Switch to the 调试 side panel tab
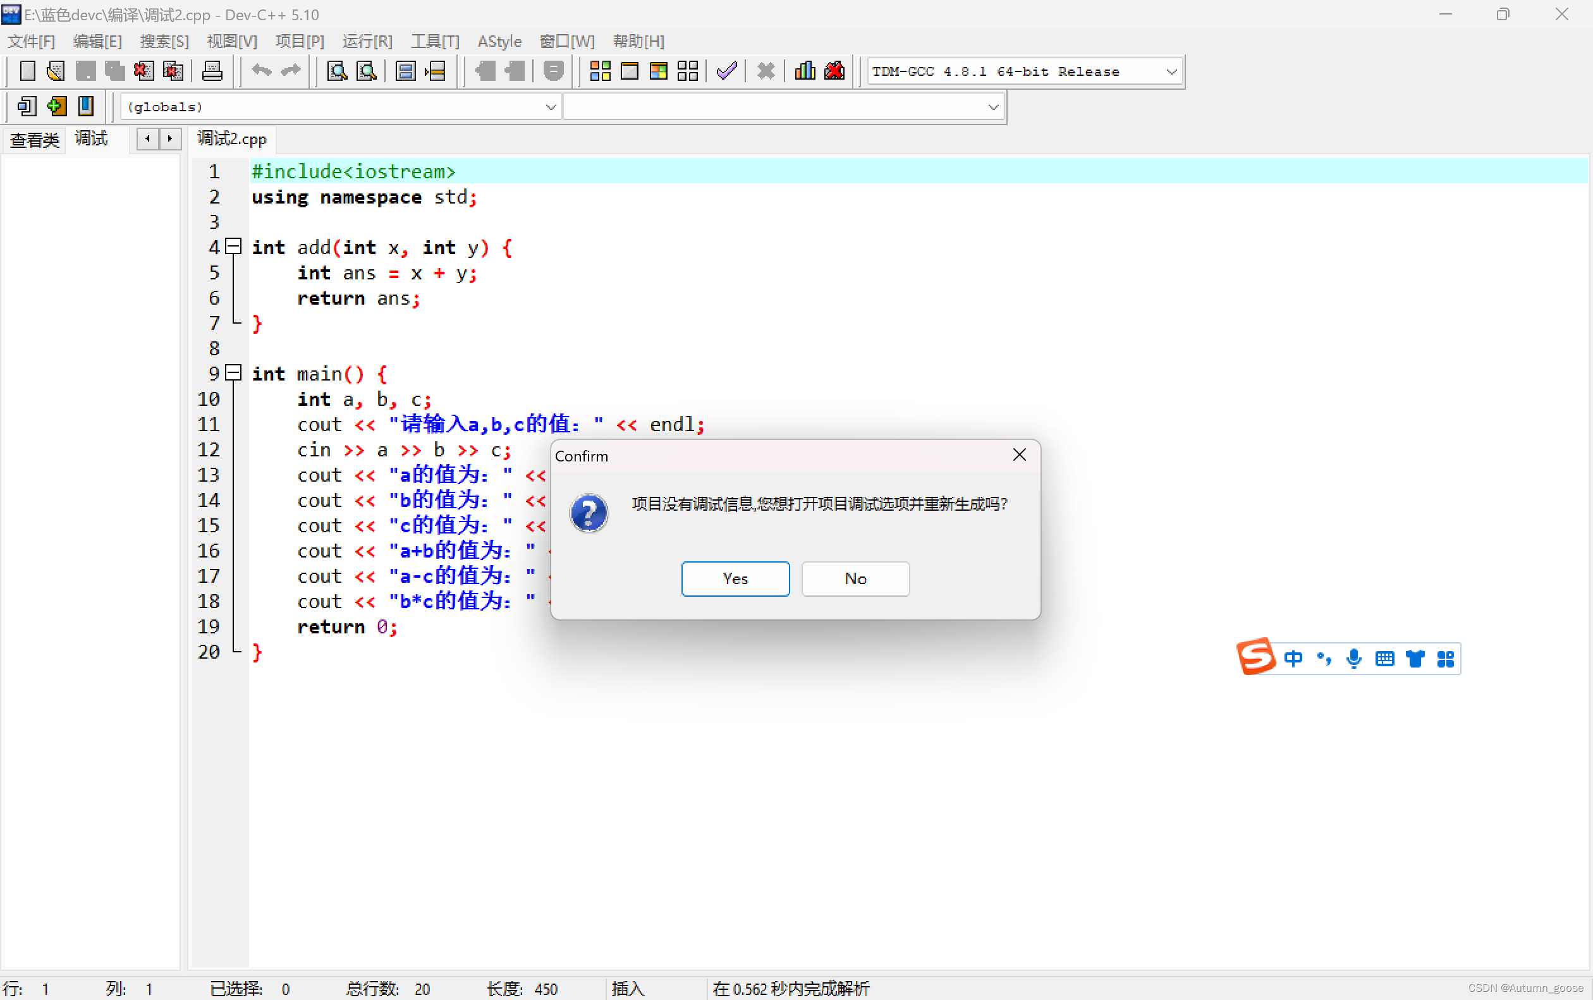Screen dimensions: 1593x1000 [91, 139]
